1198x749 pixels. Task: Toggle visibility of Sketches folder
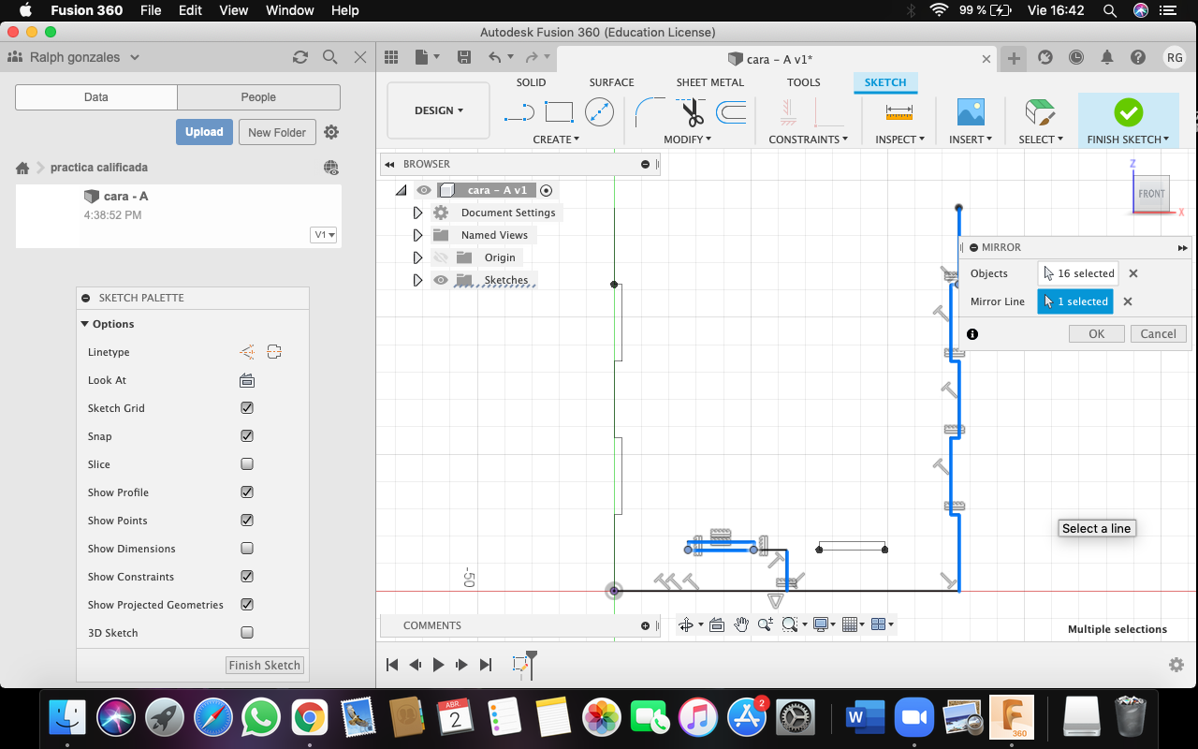click(441, 280)
